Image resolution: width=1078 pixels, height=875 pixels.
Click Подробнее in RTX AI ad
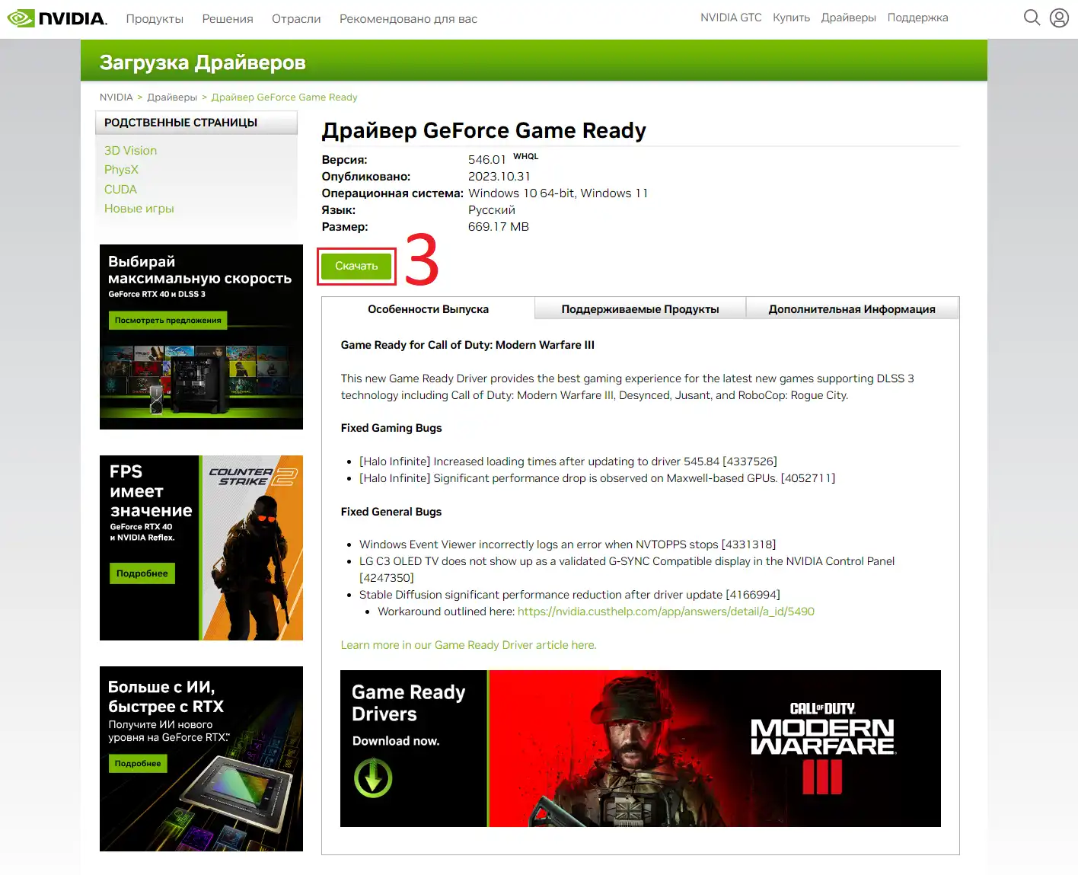click(138, 763)
